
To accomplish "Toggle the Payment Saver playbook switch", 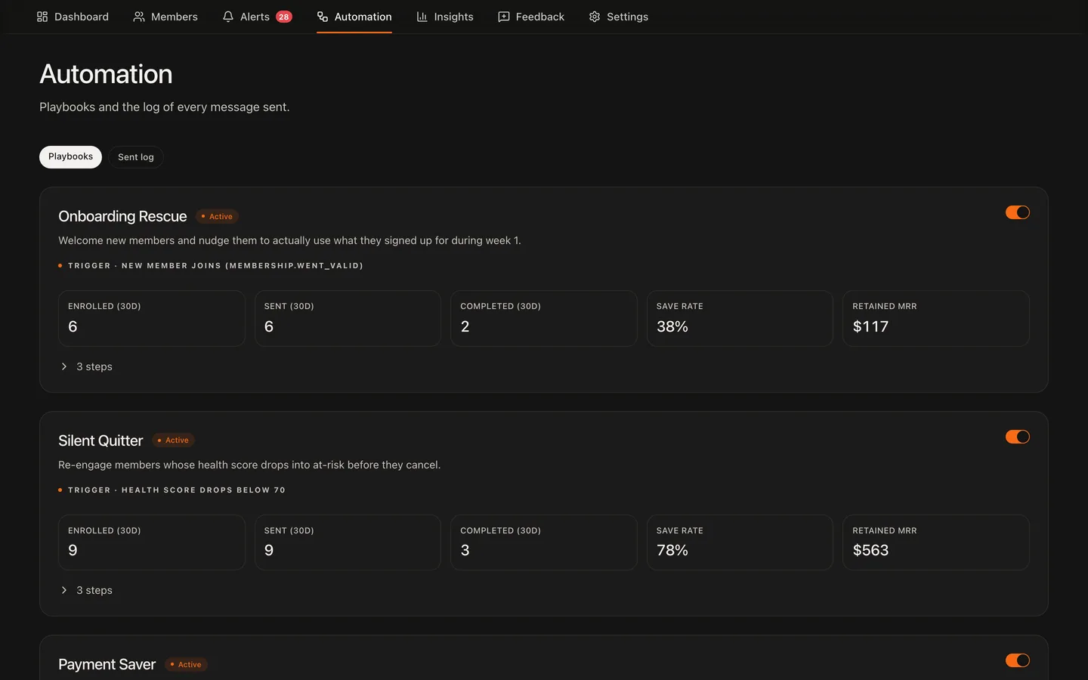I will [x=1017, y=660].
